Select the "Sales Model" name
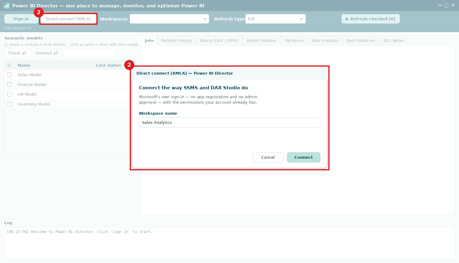 (30, 75)
